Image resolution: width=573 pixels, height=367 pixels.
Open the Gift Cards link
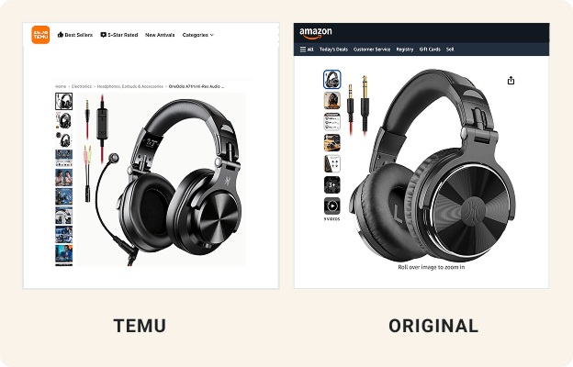pyautogui.click(x=430, y=50)
